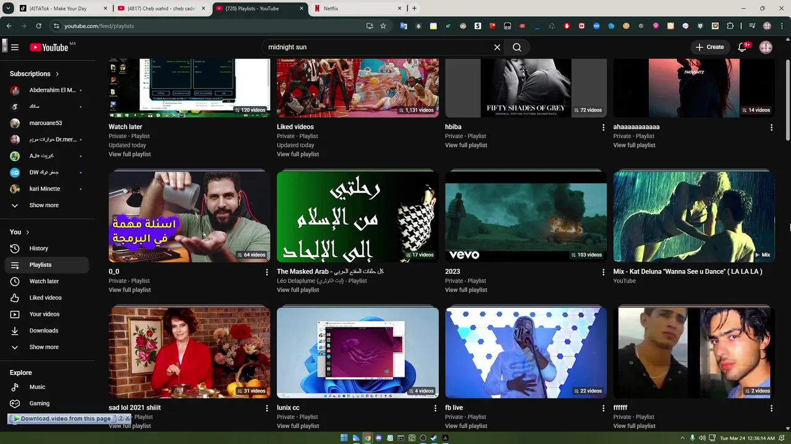Select Playlists in the sidebar
The height and width of the screenshot is (444, 791).
tap(47, 265)
